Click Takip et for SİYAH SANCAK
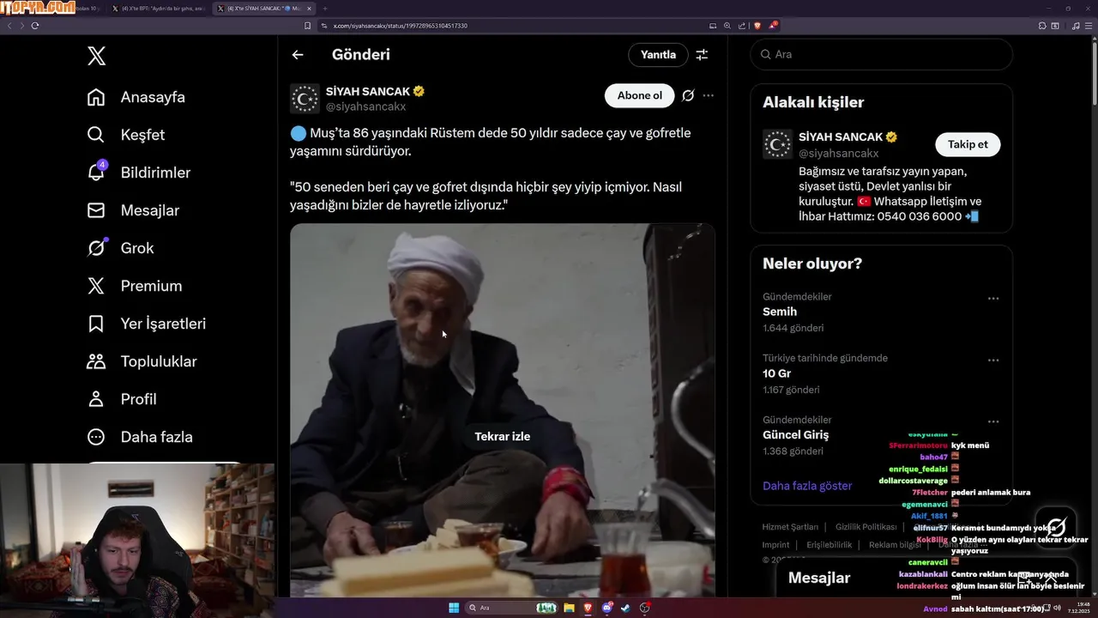Image resolution: width=1098 pixels, height=618 pixels. tap(968, 144)
